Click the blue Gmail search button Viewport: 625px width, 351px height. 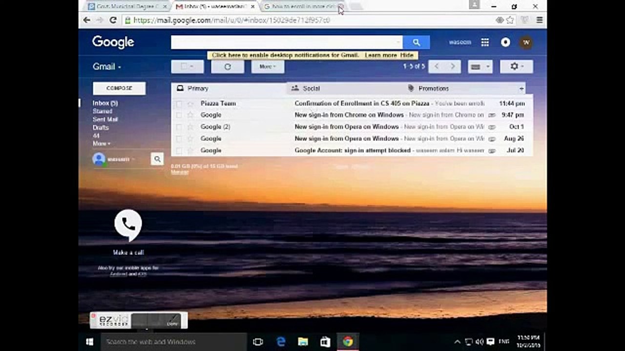point(416,42)
